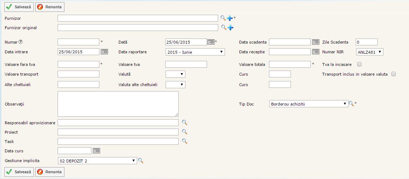Open the Numar NIR dropdown

[369, 52]
